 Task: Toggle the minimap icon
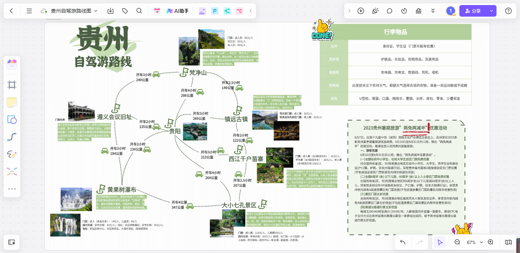[x=508, y=242]
